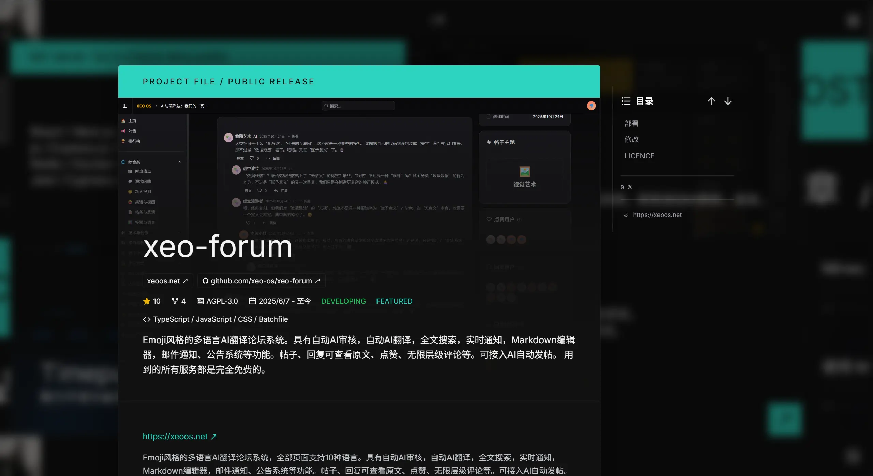Click the GitHub logo in repo link
This screenshot has height=476, width=873.
point(205,281)
